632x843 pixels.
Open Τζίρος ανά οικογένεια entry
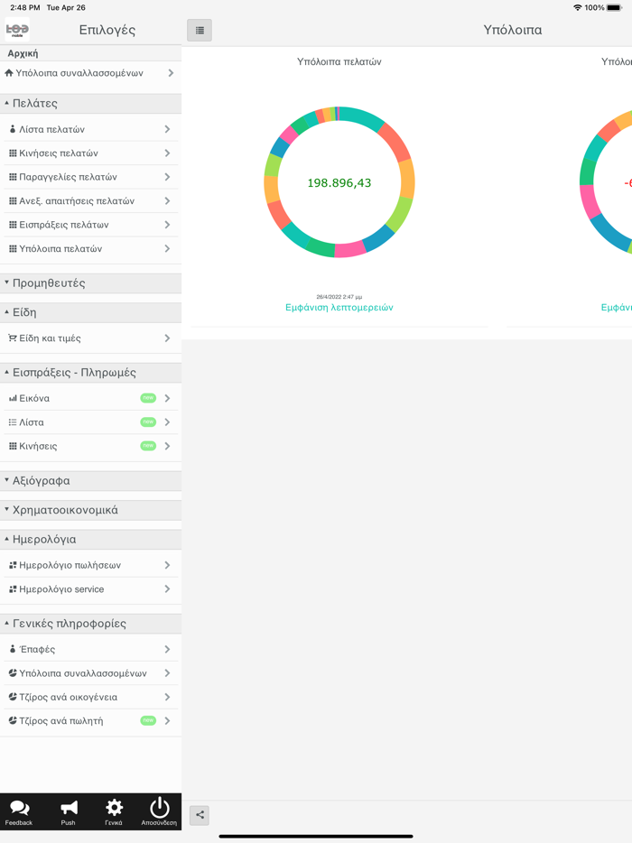(x=90, y=697)
